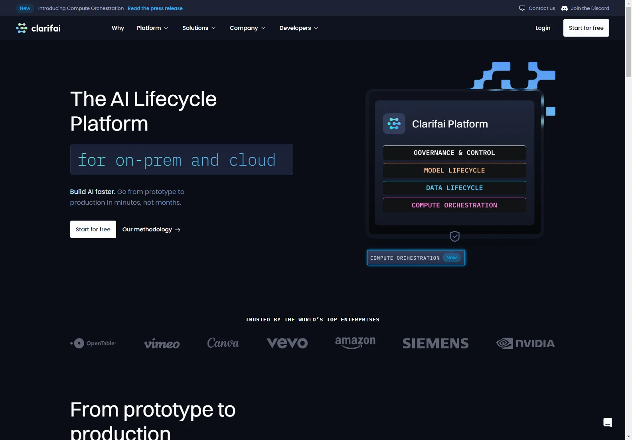Click the 'From prototype to production' heading

click(x=153, y=420)
